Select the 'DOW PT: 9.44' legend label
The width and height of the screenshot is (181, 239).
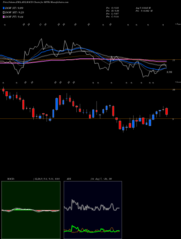(x=14, y=17)
